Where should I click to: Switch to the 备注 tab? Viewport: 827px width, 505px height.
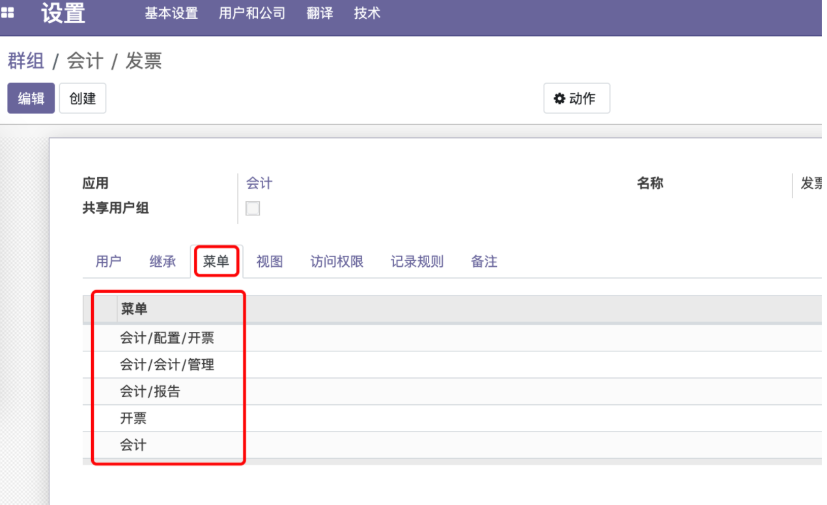pos(484,262)
